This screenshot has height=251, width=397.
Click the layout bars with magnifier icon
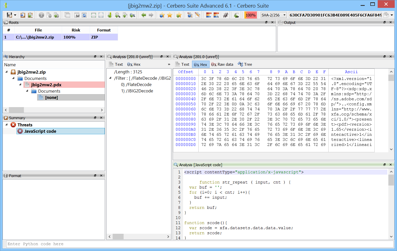tap(216, 15)
